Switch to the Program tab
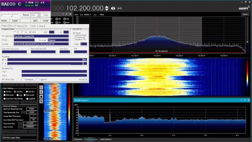Screen dimensions: 252x142 coord(4,26)
